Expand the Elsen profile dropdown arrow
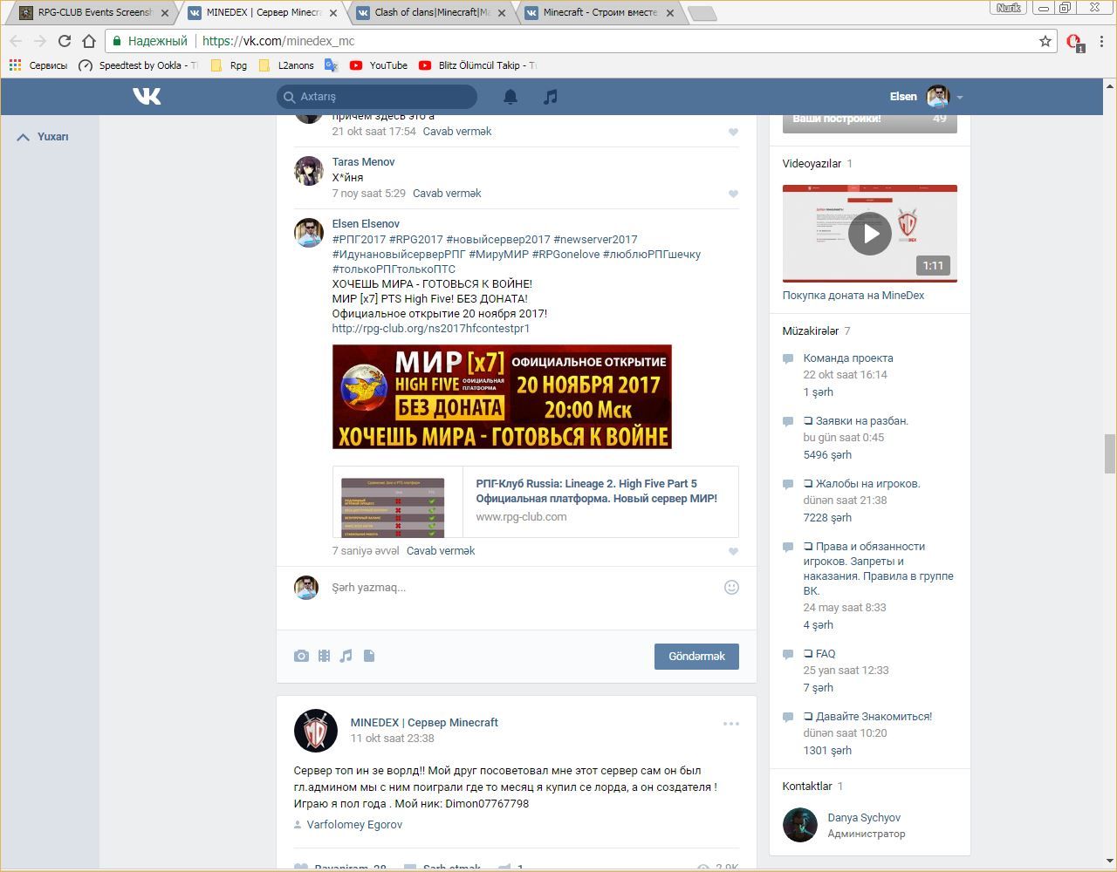This screenshot has height=872, width=1117. [960, 98]
